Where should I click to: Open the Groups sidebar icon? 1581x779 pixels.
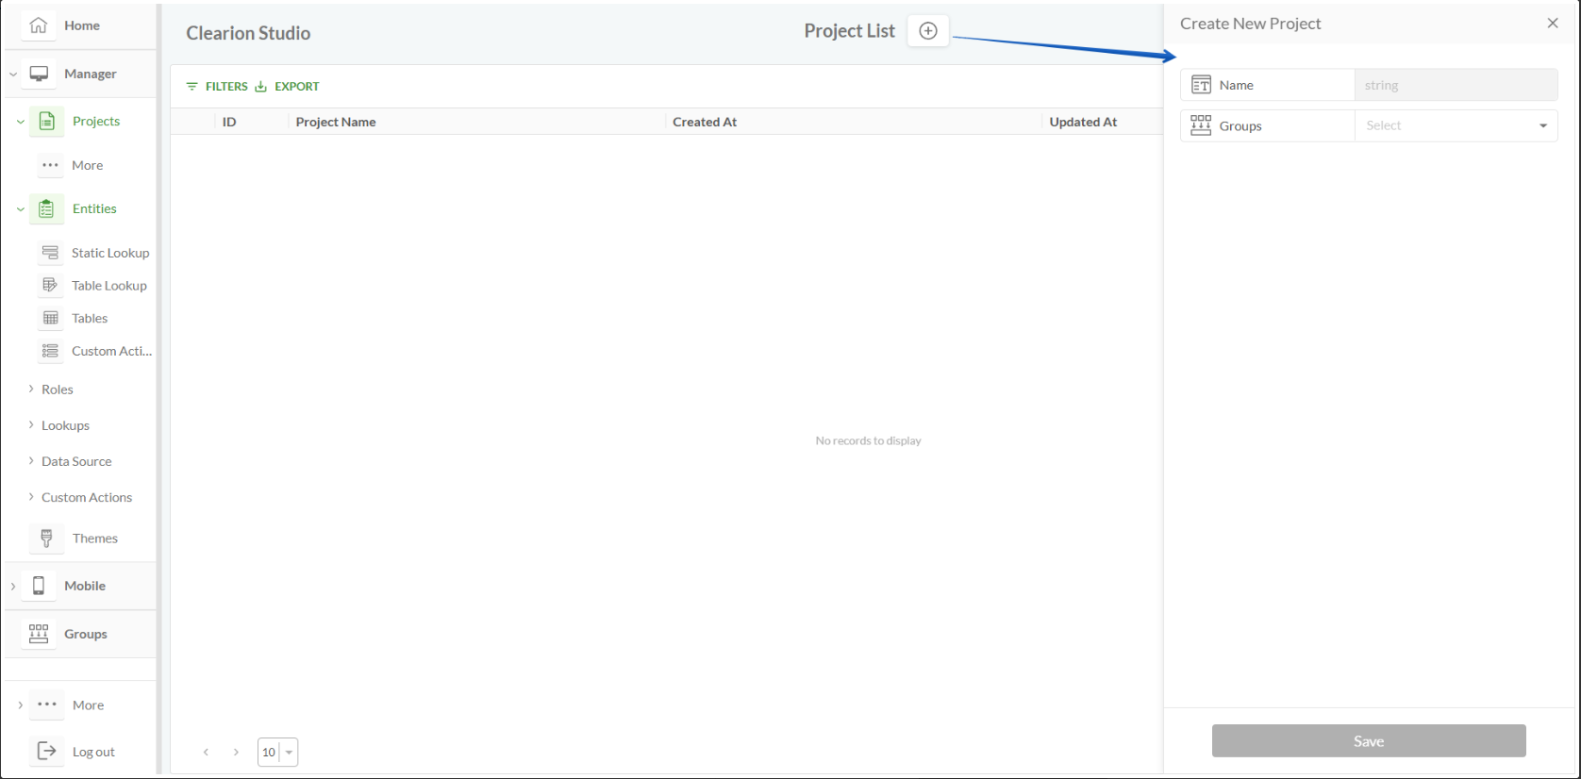[39, 634]
